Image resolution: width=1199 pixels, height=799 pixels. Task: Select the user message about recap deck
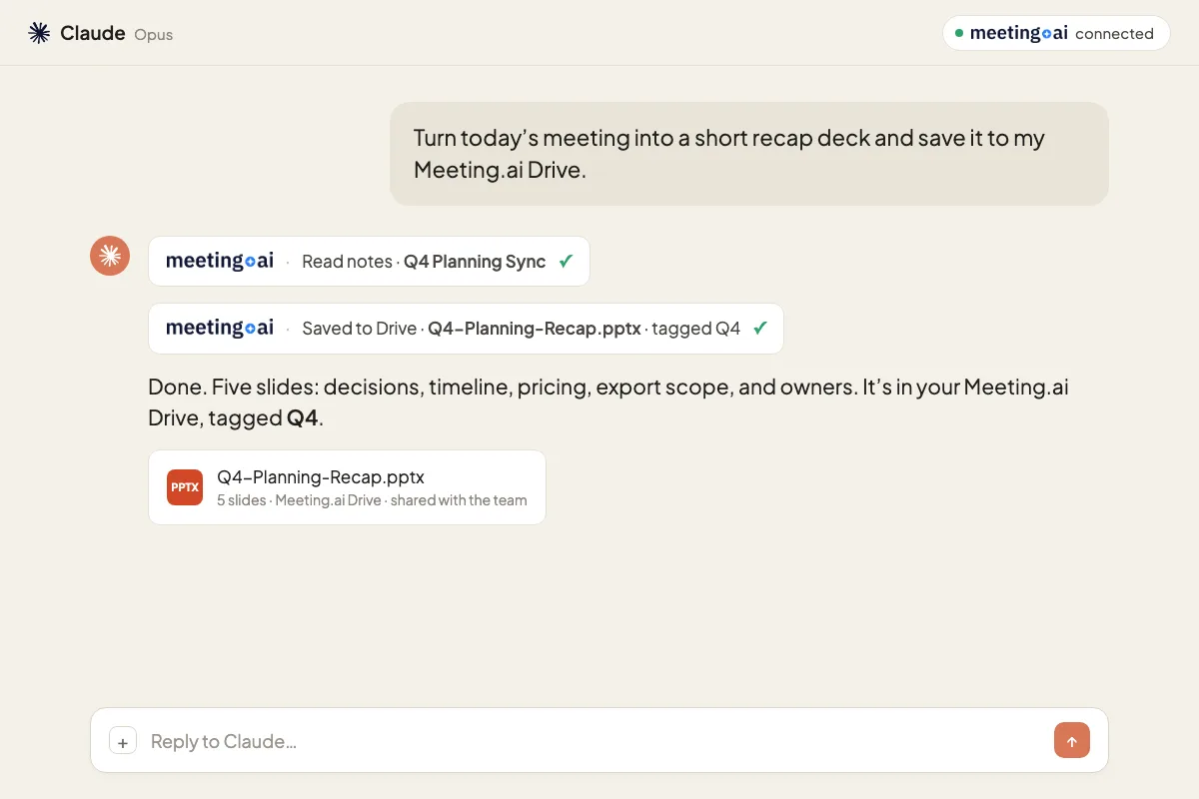coord(749,154)
